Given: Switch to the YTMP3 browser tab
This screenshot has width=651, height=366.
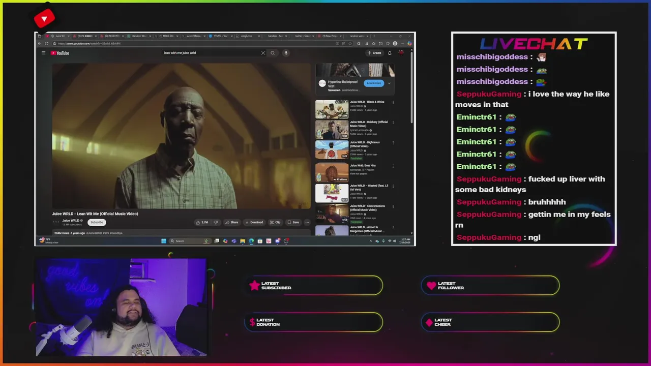Looking at the screenshot, I should click(221, 36).
